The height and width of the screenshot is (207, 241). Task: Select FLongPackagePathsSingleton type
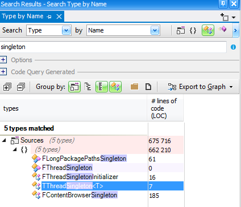pyautogui.click(x=84, y=159)
